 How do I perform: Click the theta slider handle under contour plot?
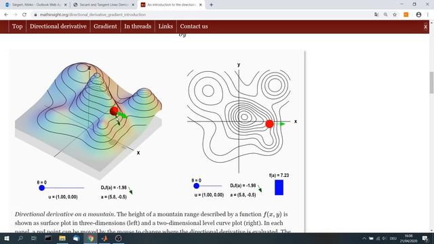[196, 186]
